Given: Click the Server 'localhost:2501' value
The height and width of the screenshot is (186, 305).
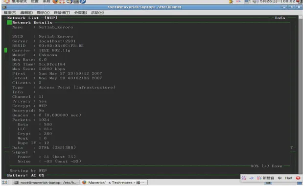Looking at the screenshot, I should (x=57, y=41).
